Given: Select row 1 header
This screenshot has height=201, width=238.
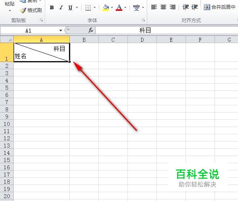Looking at the screenshot, I should pos(7,52).
